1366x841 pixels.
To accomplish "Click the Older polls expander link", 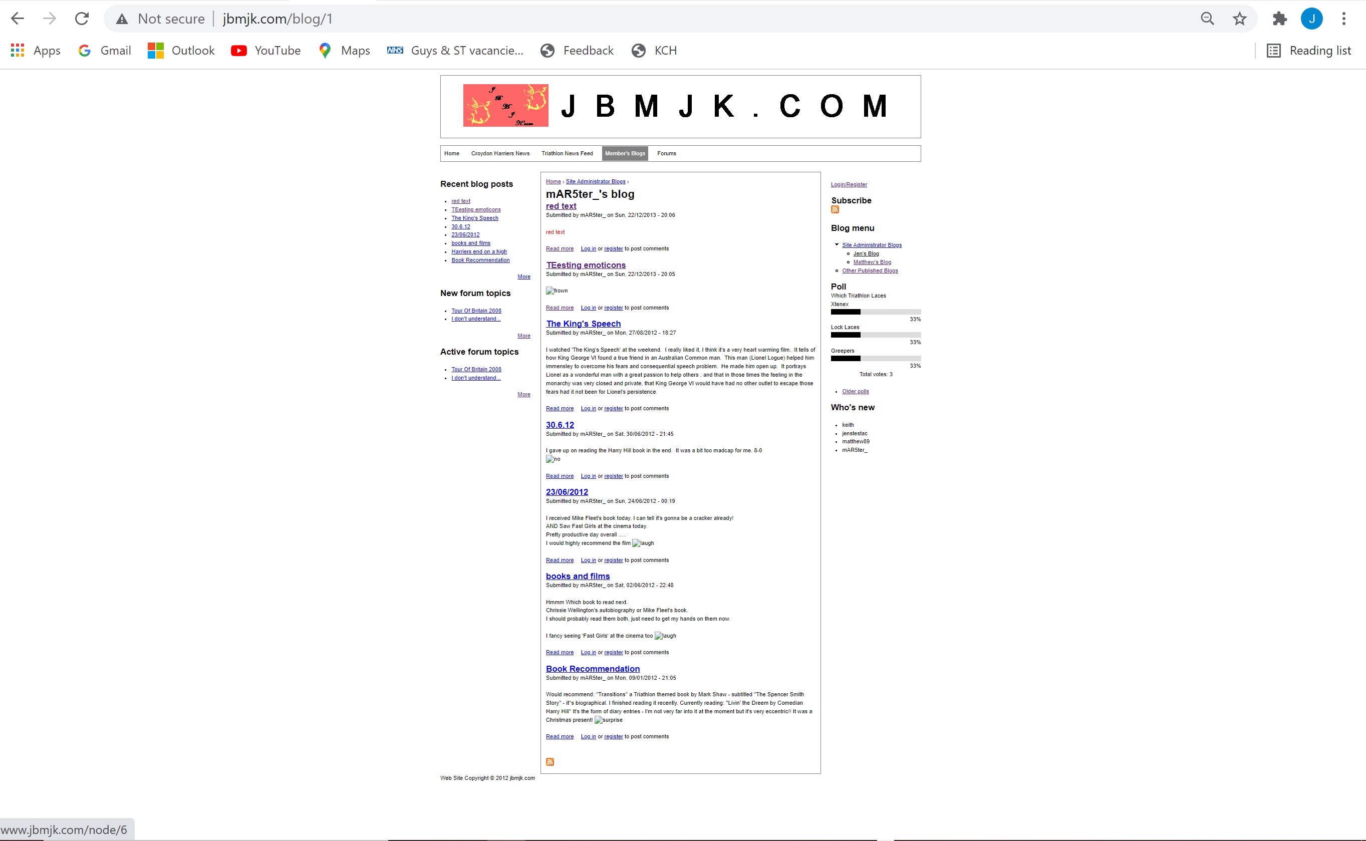I will [855, 391].
